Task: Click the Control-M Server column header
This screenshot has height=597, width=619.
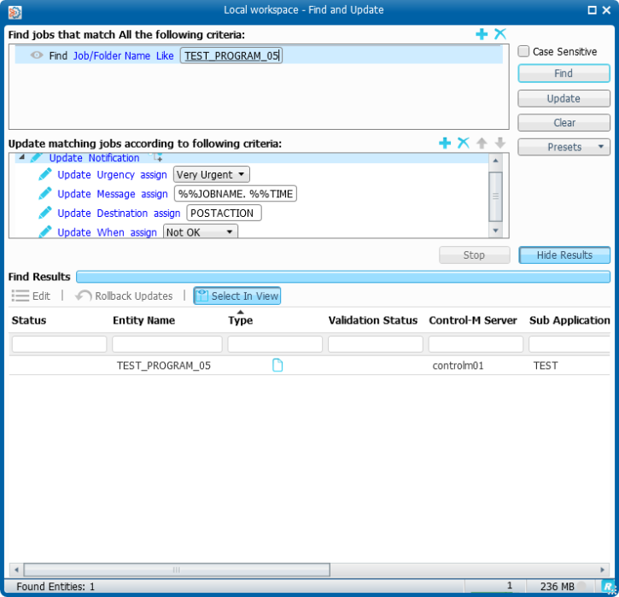Action: click(472, 320)
